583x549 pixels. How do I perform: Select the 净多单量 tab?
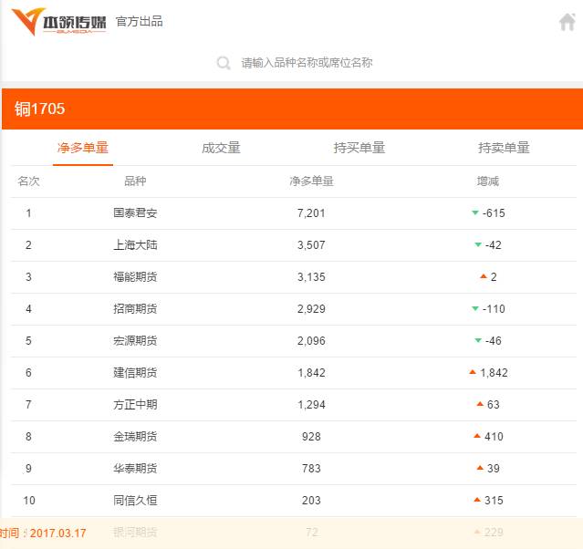(82, 148)
